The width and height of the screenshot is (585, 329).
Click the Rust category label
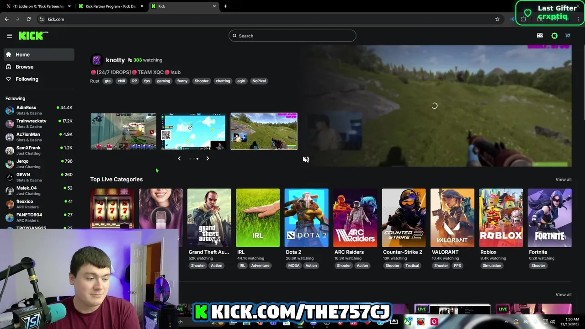point(95,81)
